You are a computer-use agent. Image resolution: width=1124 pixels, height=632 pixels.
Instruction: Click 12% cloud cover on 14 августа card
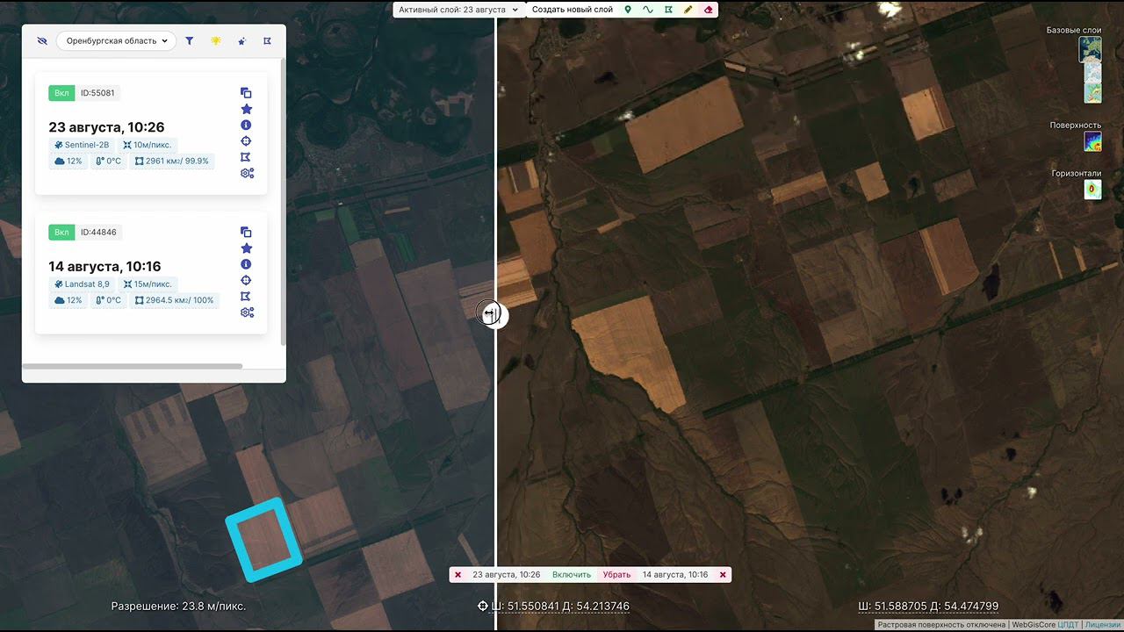point(68,300)
